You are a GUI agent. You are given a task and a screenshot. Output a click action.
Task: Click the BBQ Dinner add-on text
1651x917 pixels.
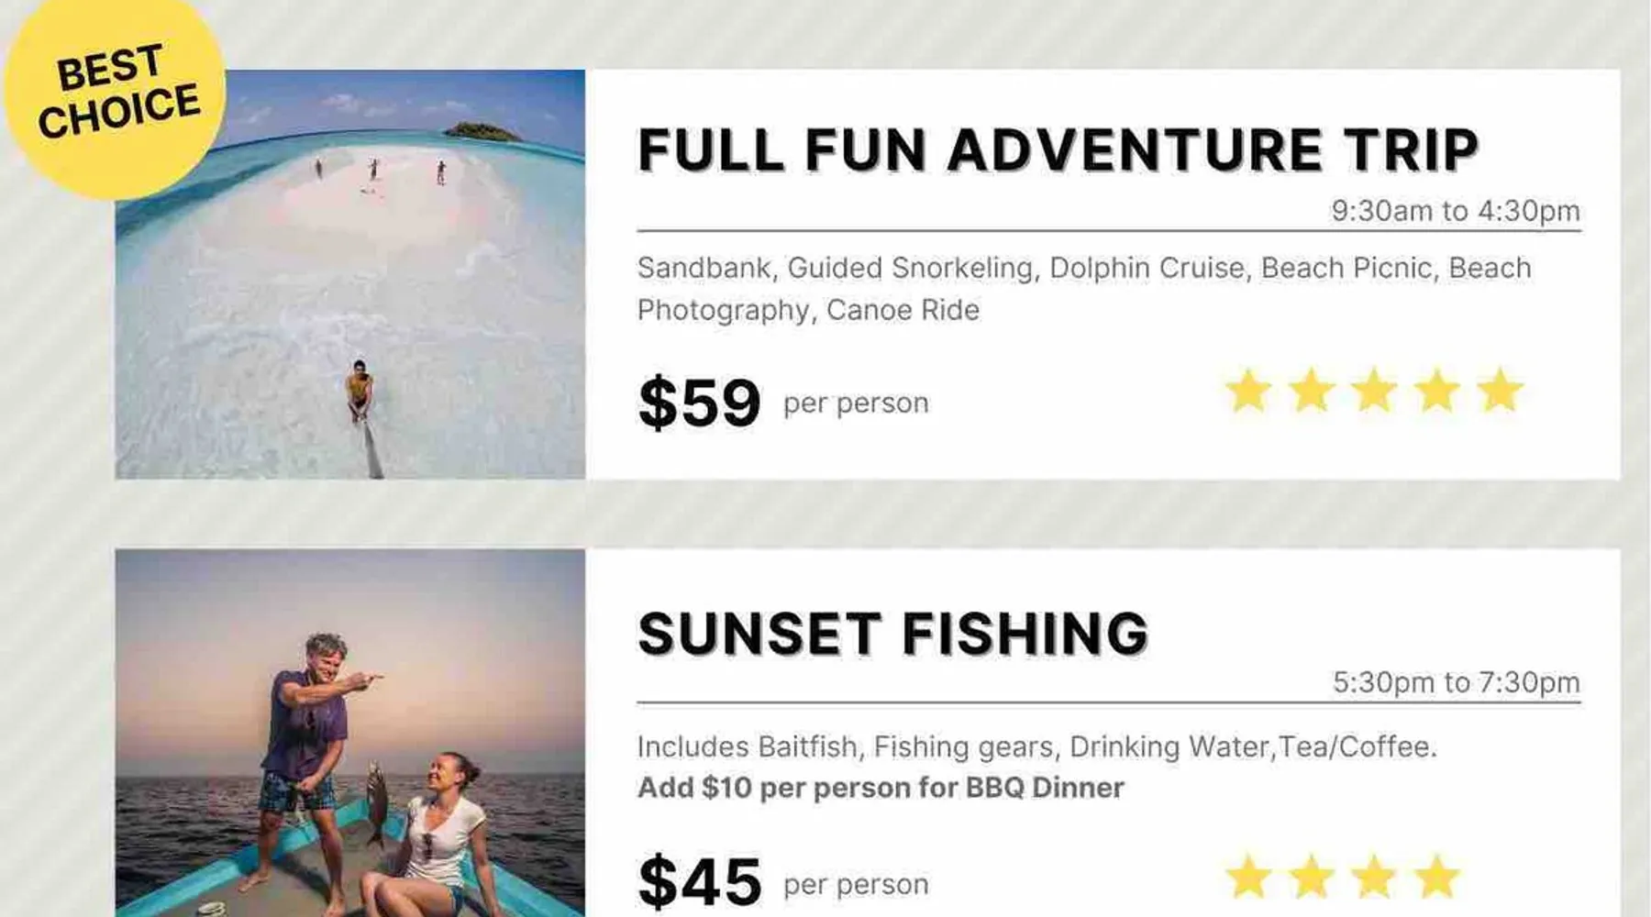coord(881,788)
